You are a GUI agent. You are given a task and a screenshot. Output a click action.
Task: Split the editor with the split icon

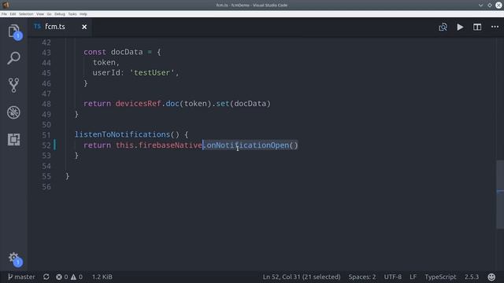[477, 27]
